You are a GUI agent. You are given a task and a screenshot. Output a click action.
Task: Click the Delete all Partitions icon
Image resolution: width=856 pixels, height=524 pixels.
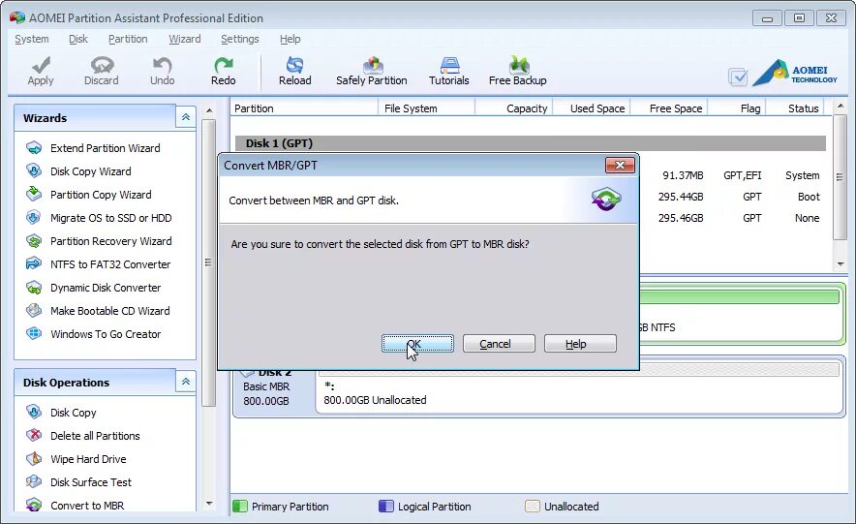click(34, 435)
